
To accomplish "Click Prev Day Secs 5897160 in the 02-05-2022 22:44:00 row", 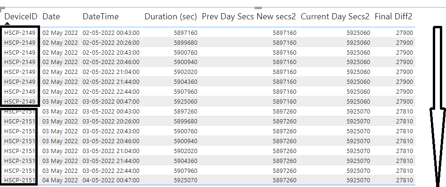I will tap(284, 92).
